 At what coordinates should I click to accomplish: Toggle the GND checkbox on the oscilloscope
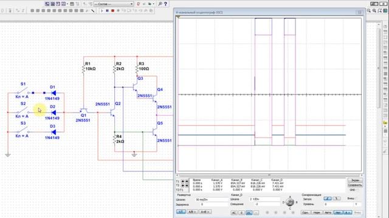pyautogui.click(x=358, y=190)
